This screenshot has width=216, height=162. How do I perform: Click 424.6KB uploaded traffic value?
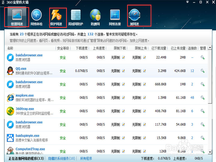point(180,71)
